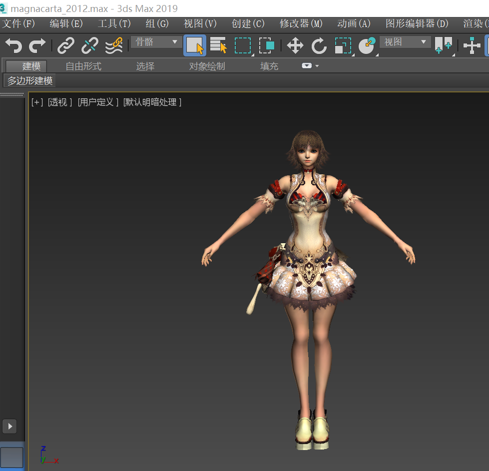Open the 文件(F) menu
This screenshot has width=489, height=471.
18,23
